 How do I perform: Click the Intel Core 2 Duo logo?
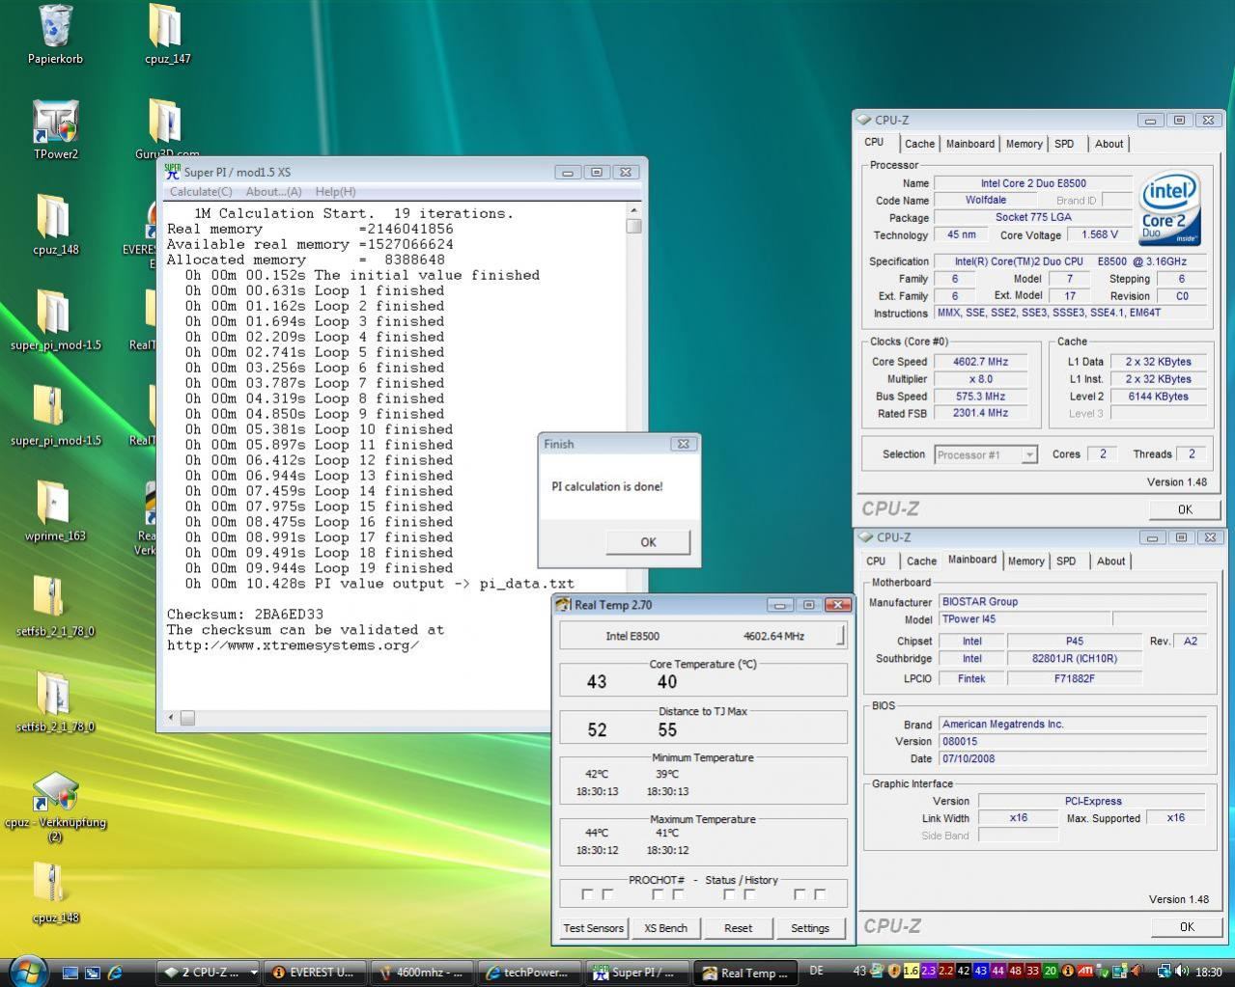pos(1169,208)
